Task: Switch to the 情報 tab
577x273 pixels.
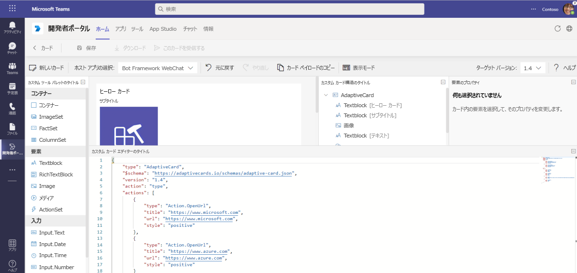Action: coord(208,29)
